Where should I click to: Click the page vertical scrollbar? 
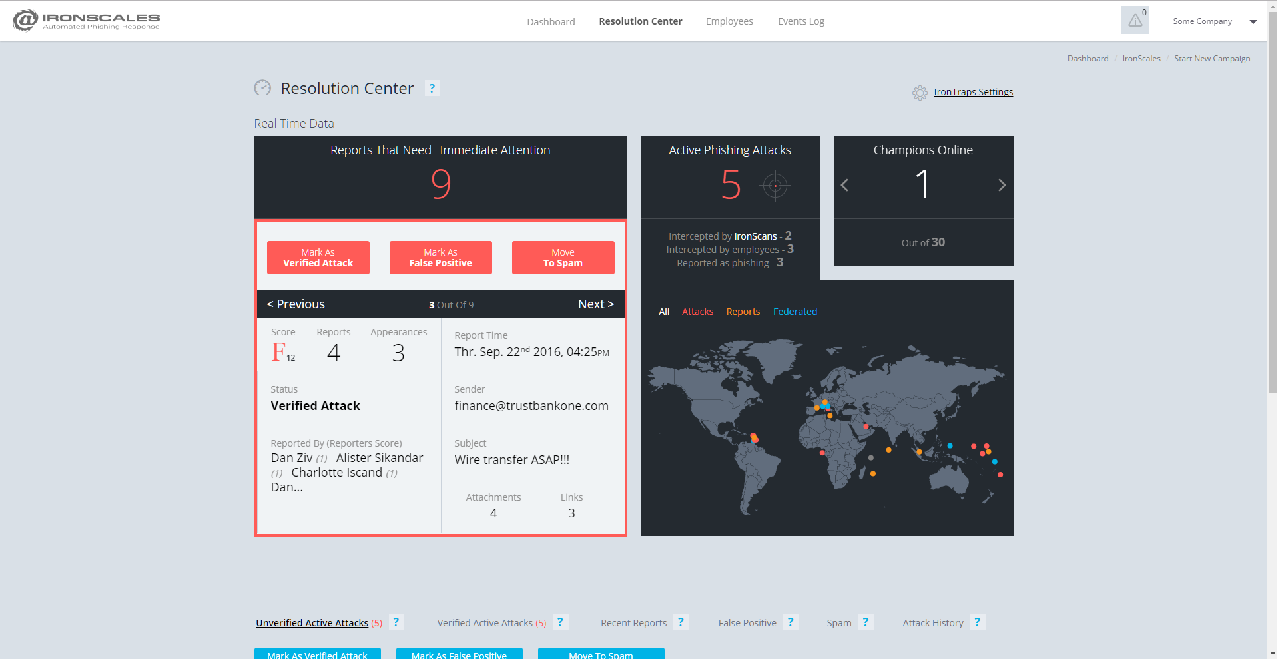(1273, 200)
